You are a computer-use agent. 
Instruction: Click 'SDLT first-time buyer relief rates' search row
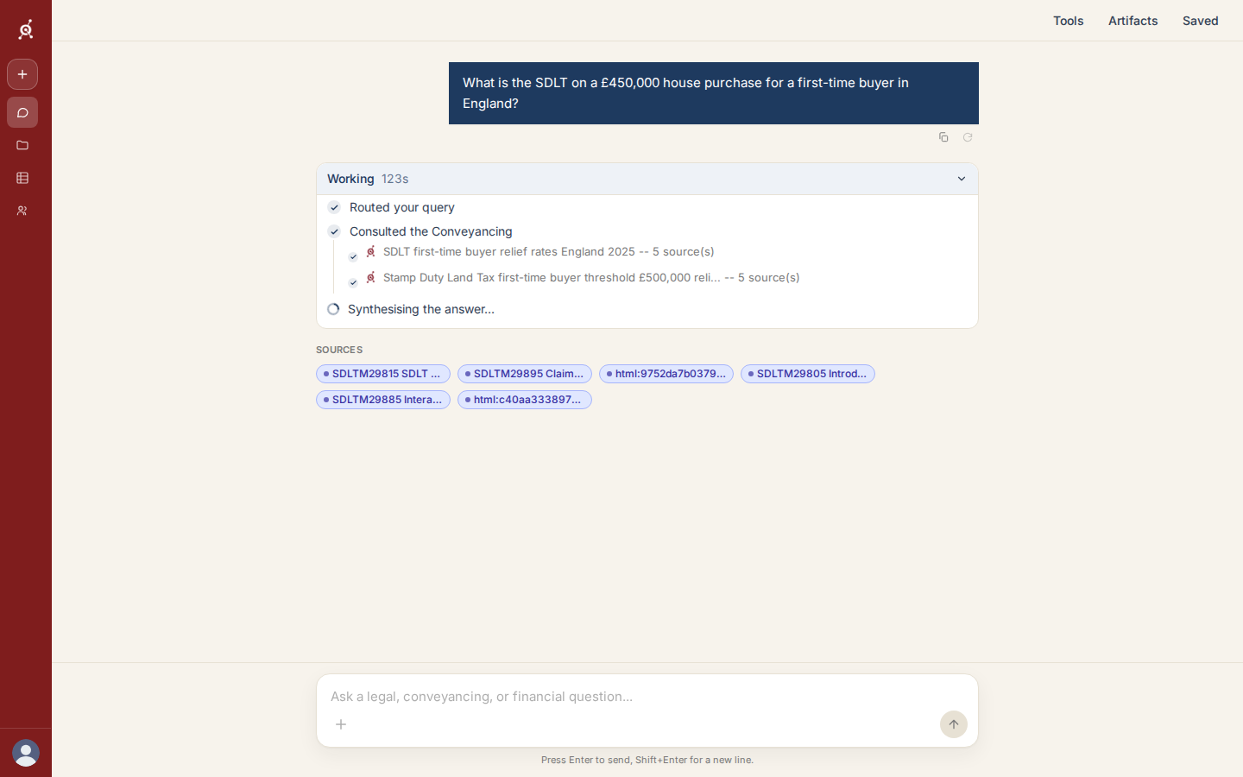click(x=549, y=252)
